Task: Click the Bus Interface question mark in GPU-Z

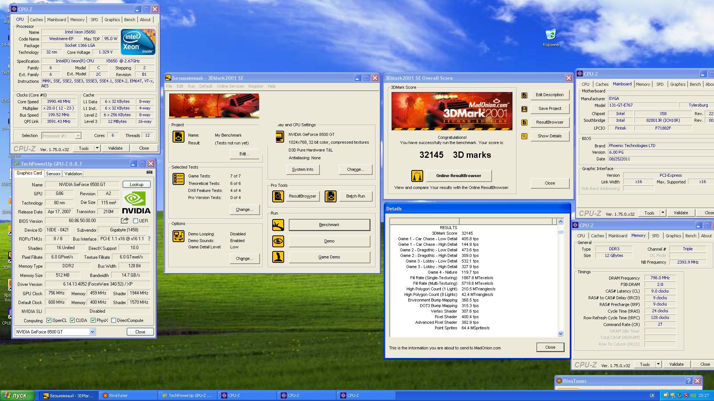Action: click(x=149, y=239)
